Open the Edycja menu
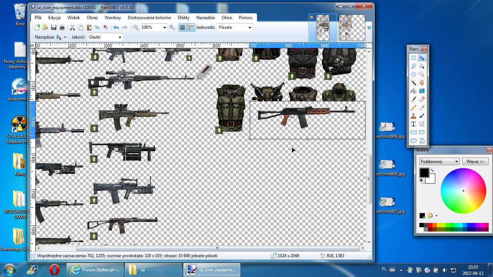493x277 pixels. tap(54, 17)
